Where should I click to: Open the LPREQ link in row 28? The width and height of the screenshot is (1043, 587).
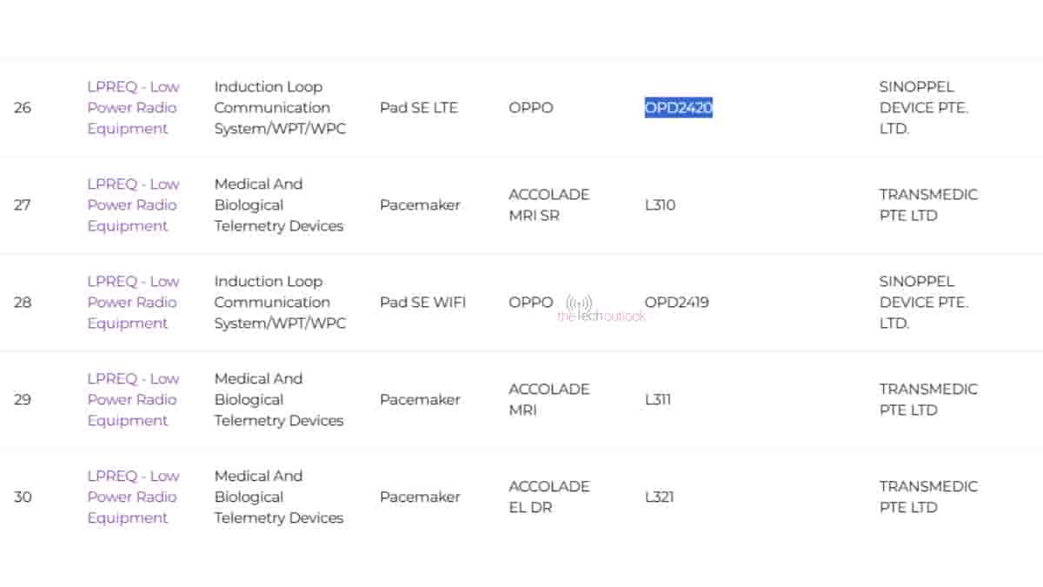point(131,303)
